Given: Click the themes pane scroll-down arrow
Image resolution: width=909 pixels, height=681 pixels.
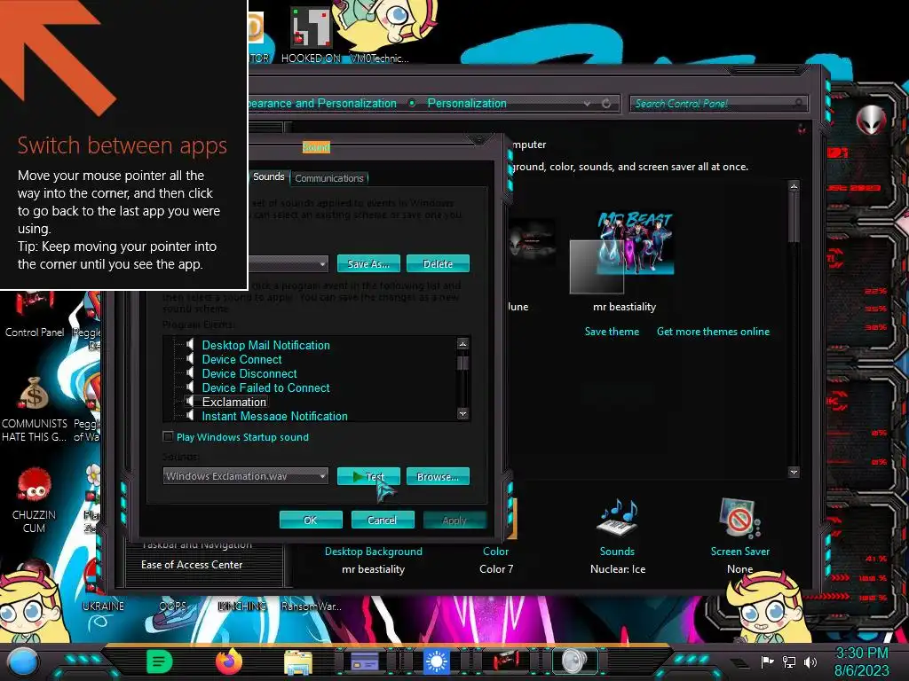Looking at the screenshot, I should coord(794,472).
